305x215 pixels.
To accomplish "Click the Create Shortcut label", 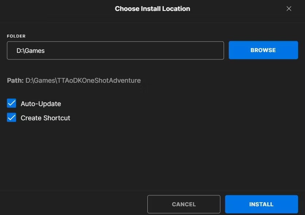I will (x=45, y=118).
